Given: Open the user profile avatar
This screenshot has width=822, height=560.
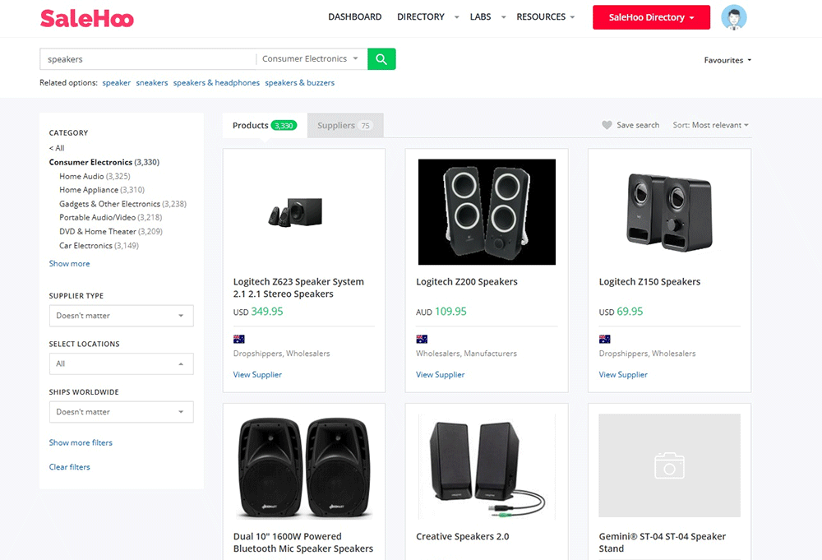Looking at the screenshot, I should [733, 17].
